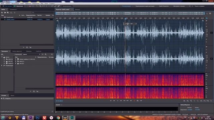Select the Time Selection tool
This screenshot has height=120, width=214.
pyautogui.click(x=46, y=6)
